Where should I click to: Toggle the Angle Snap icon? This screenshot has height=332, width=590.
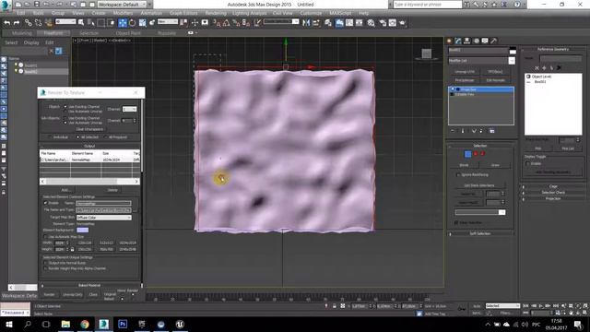(x=227, y=23)
